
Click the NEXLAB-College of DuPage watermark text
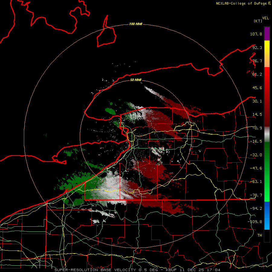(243, 3)
